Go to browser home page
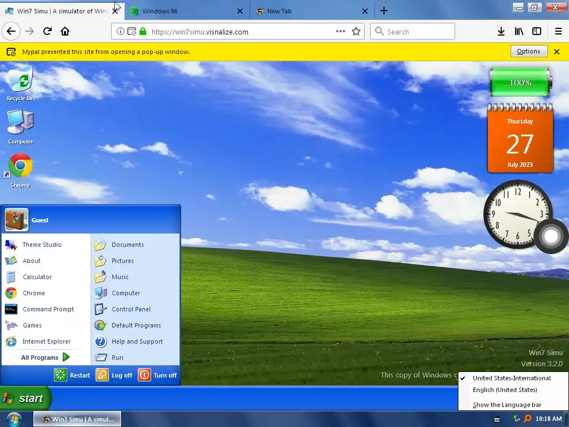Screen dimensions: 569x427 pyautogui.click(x=65, y=31)
